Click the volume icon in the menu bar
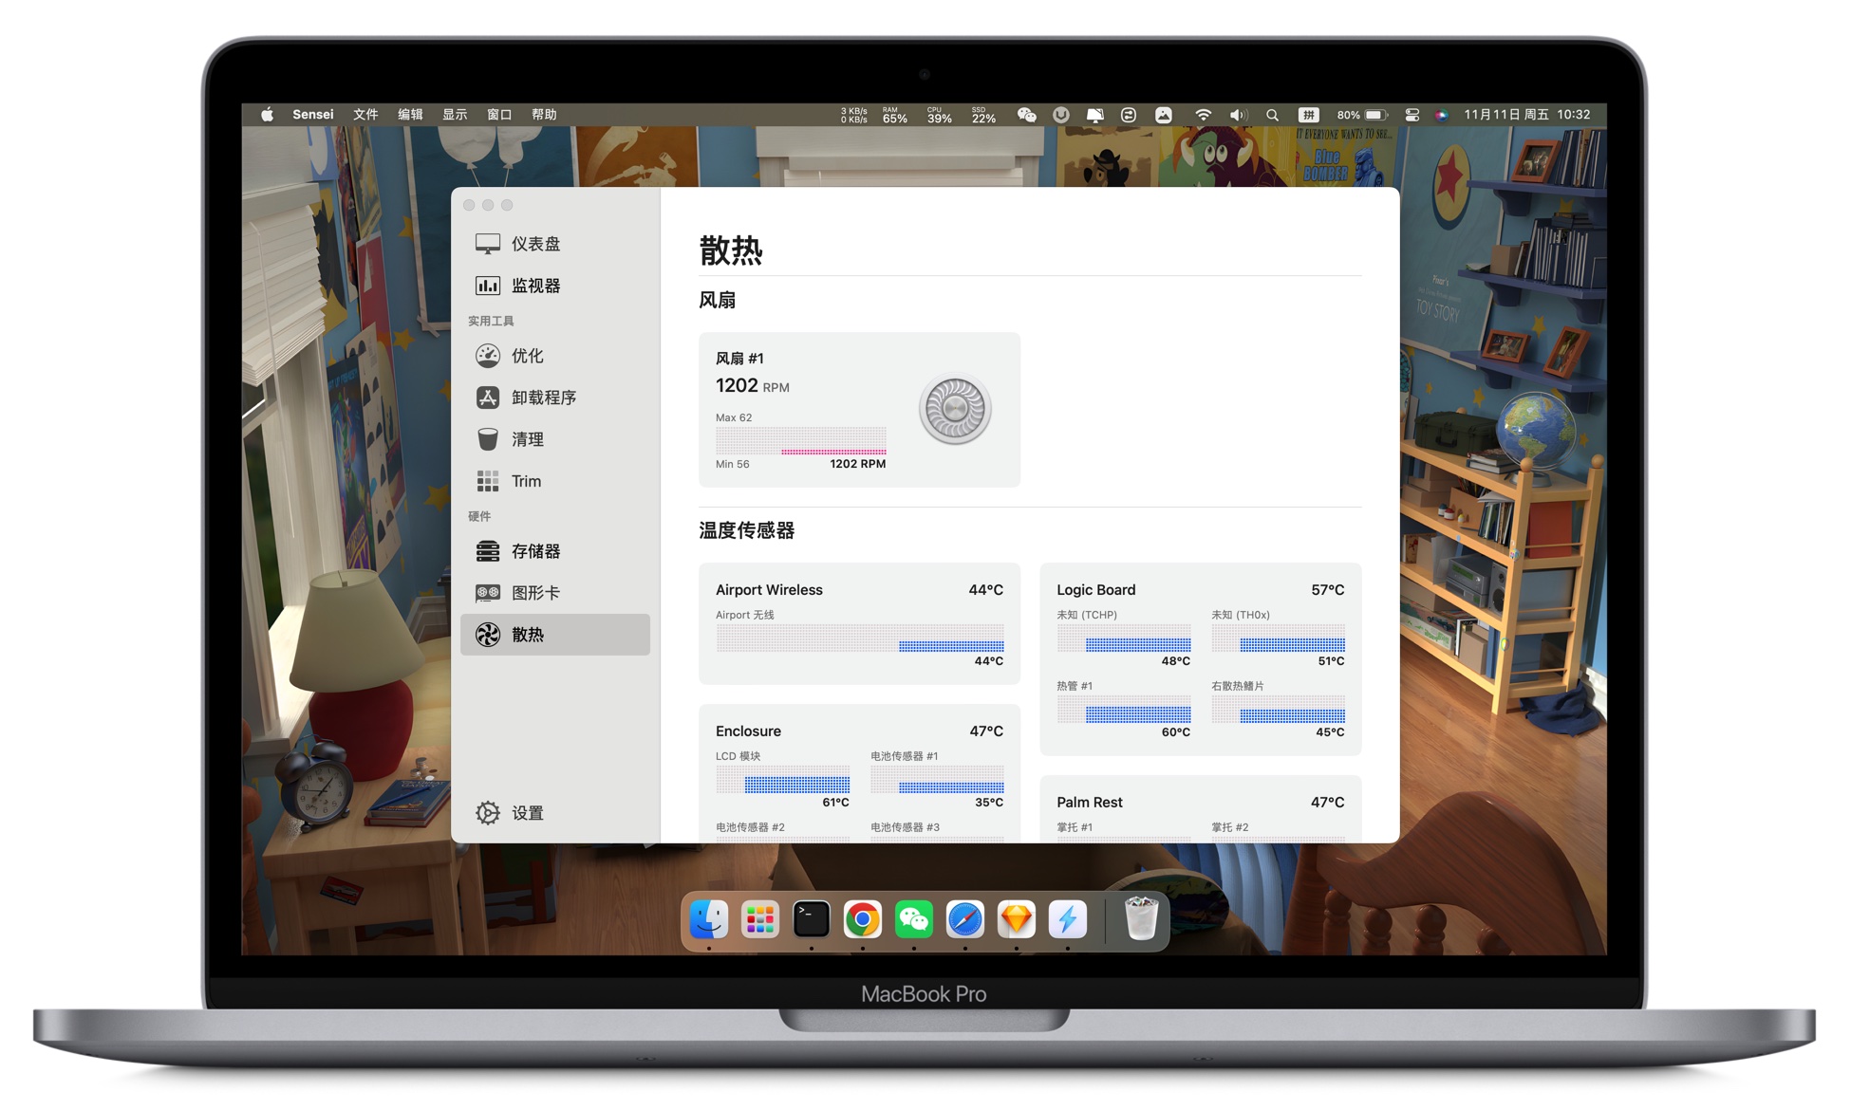1851x1110 pixels. (1238, 115)
